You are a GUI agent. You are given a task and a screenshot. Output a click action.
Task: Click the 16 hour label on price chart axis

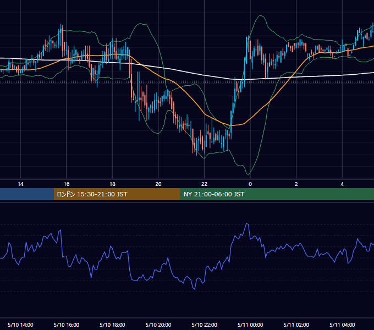point(67,184)
